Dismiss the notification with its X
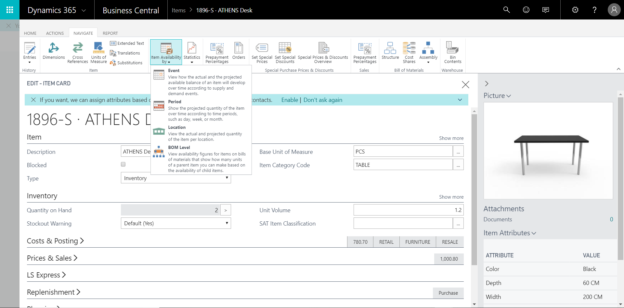Image resolution: width=624 pixels, height=308 pixels. click(x=33, y=100)
